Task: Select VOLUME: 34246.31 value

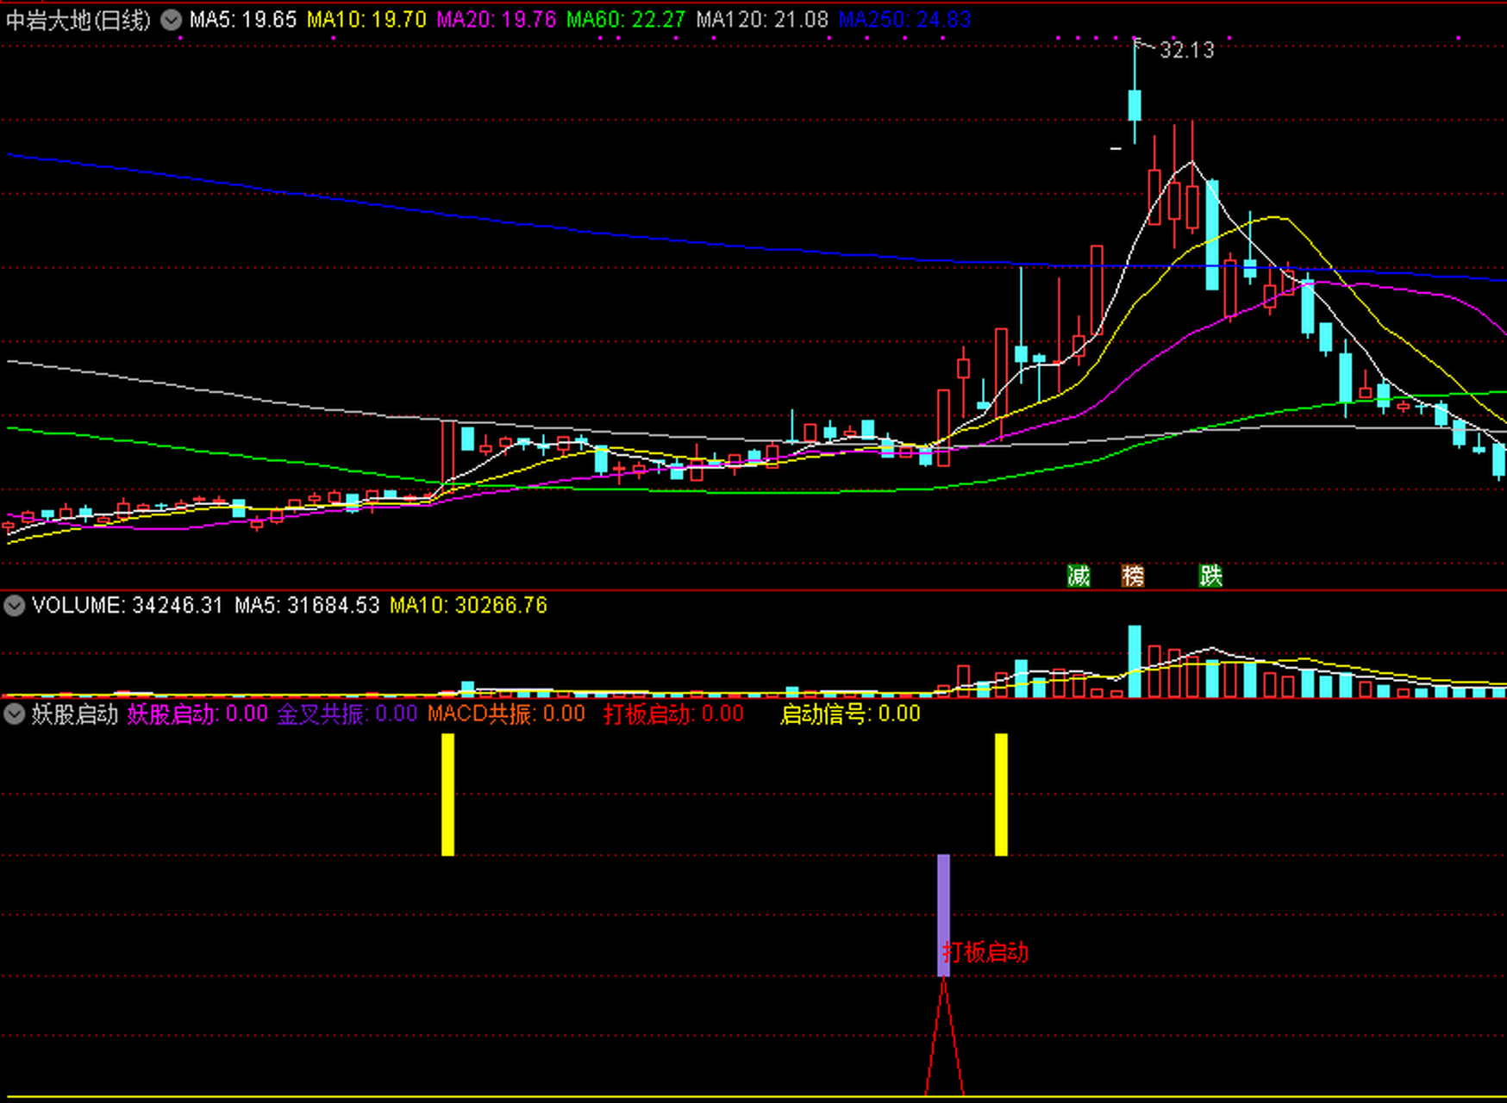Action: pos(128,606)
